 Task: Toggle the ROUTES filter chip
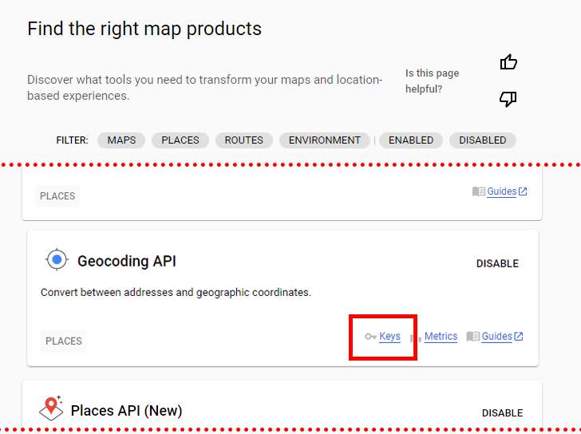243,140
